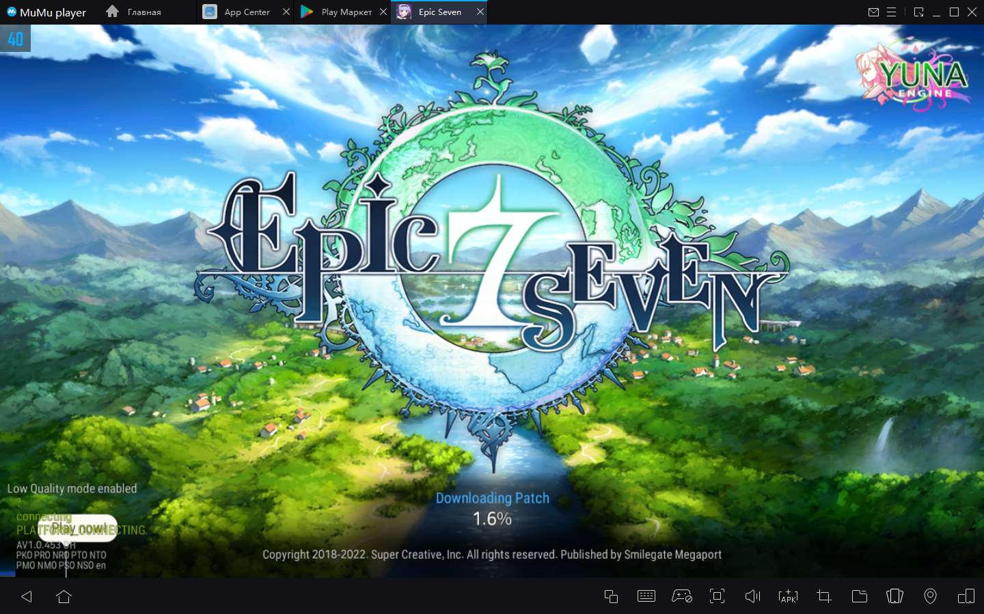
Task: Set virtual location pin icon
Action: tap(930, 596)
